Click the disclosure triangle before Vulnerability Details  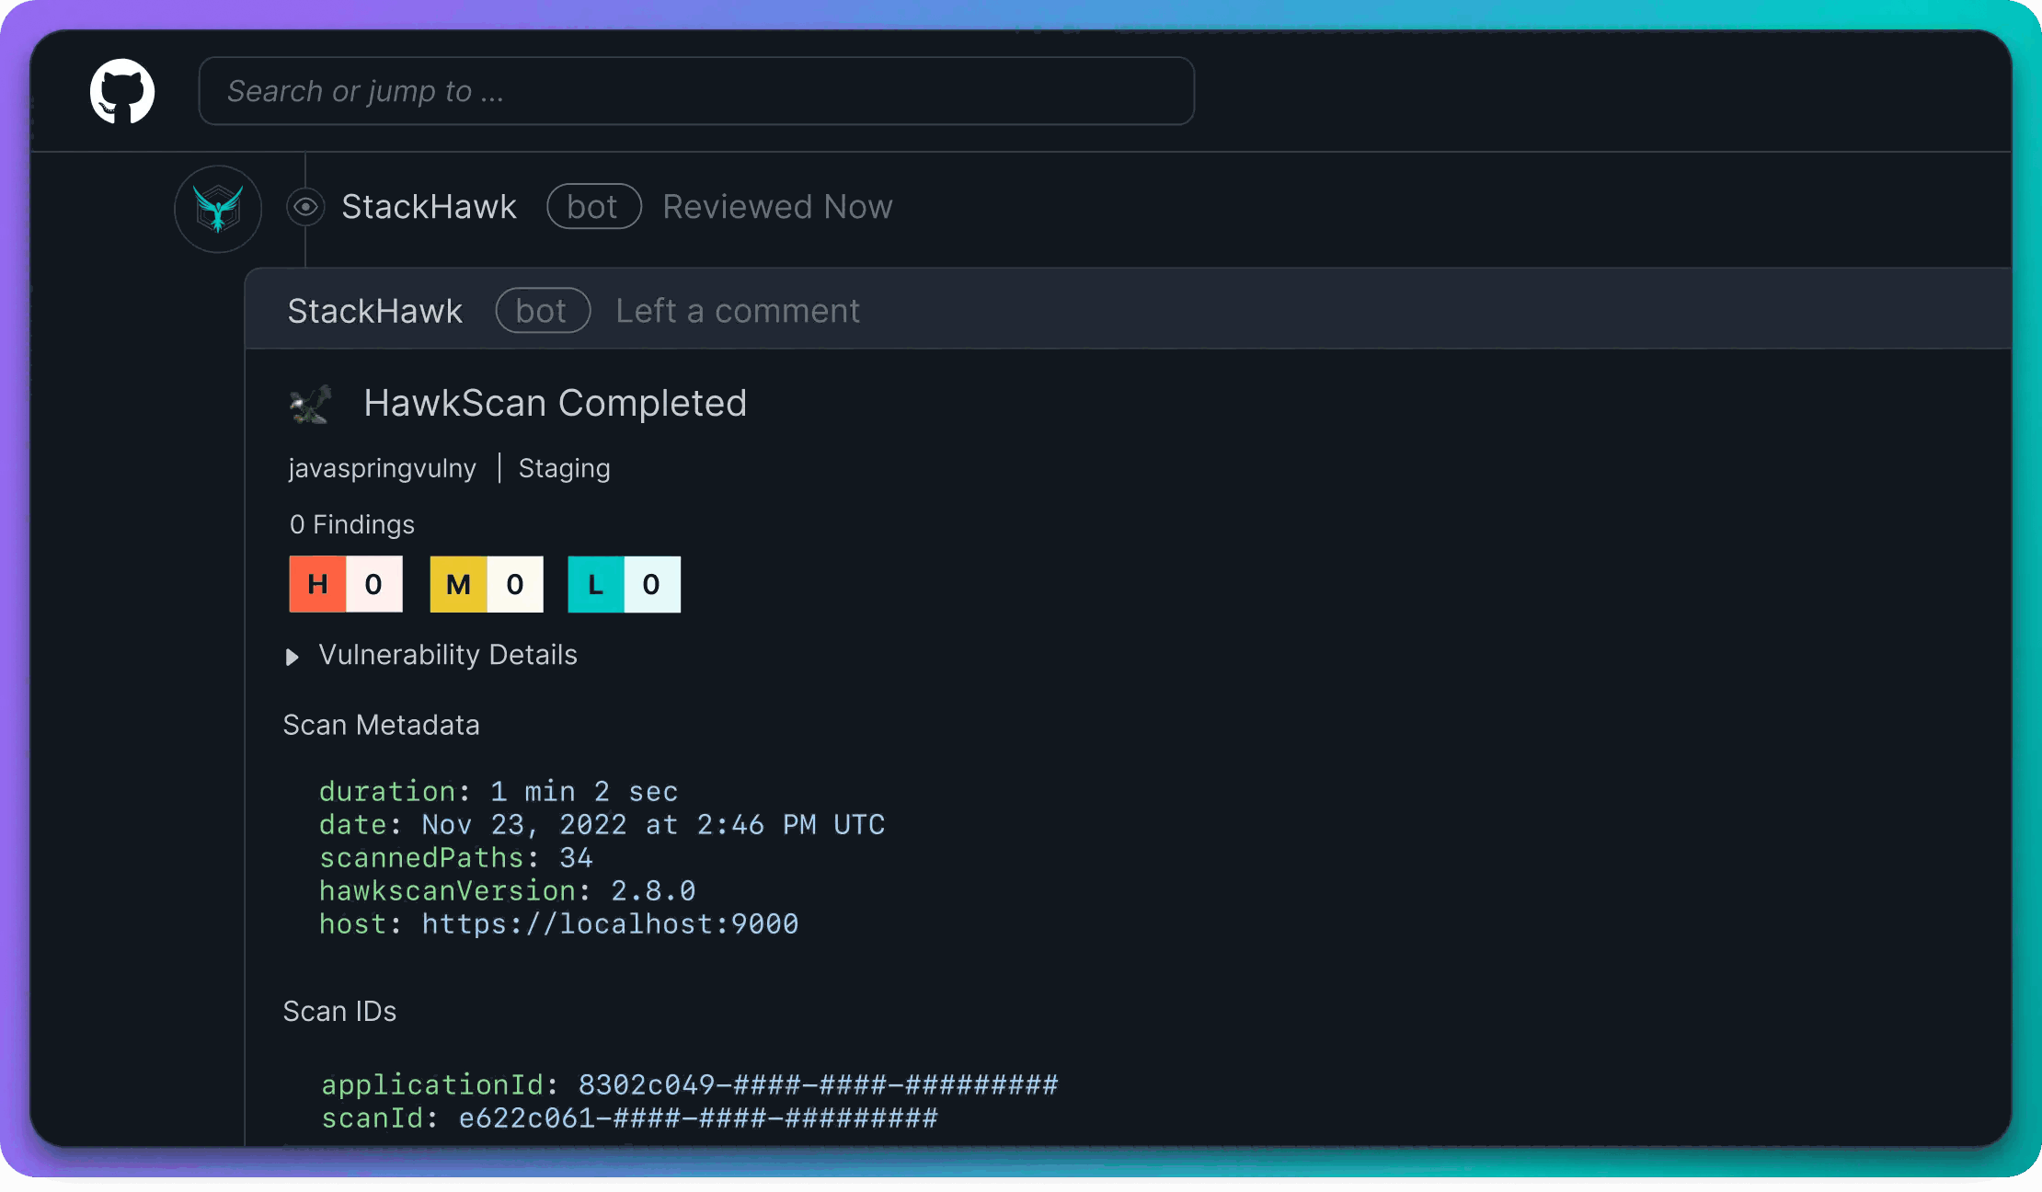pyautogui.click(x=293, y=657)
